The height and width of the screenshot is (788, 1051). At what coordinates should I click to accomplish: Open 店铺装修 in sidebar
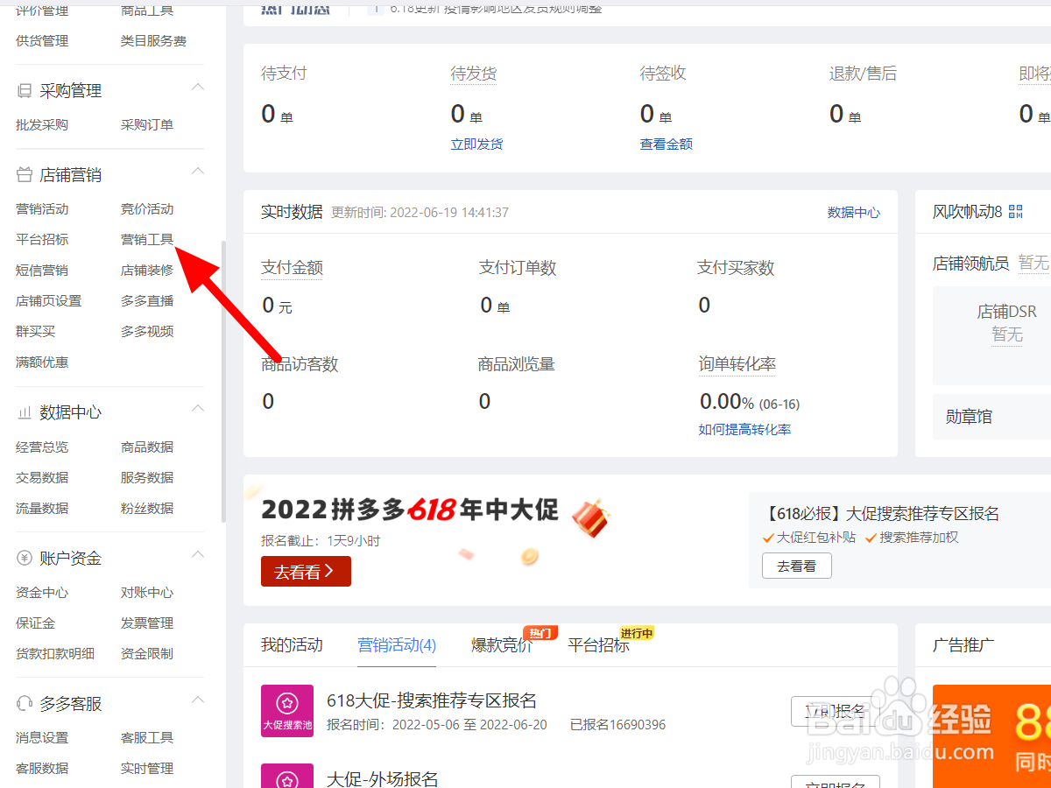click(x=147, y=271)
